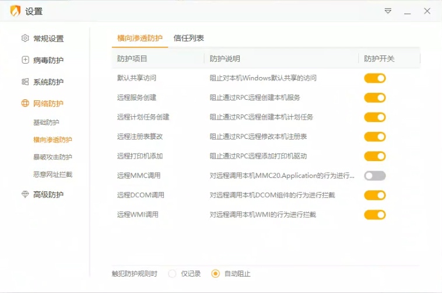Click the 防护说明 column header
Screen dimensions: 442x293
click(x=225, y=59)
